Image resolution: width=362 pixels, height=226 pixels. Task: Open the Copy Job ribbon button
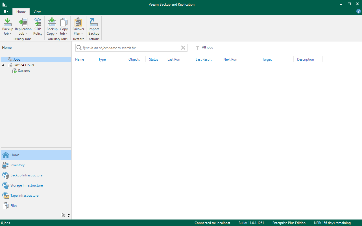point(64,23)
